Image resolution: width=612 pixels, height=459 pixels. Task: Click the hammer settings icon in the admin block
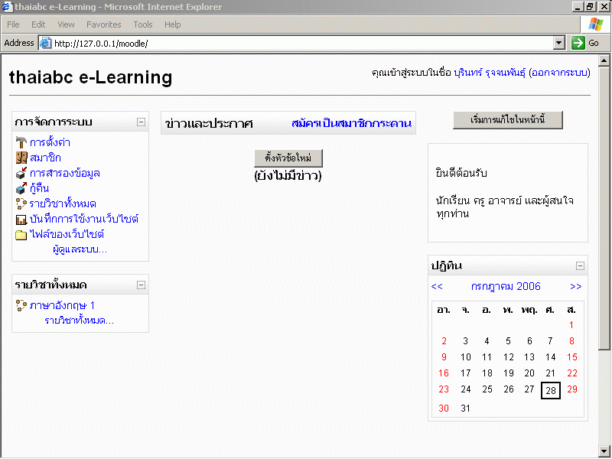21,142
